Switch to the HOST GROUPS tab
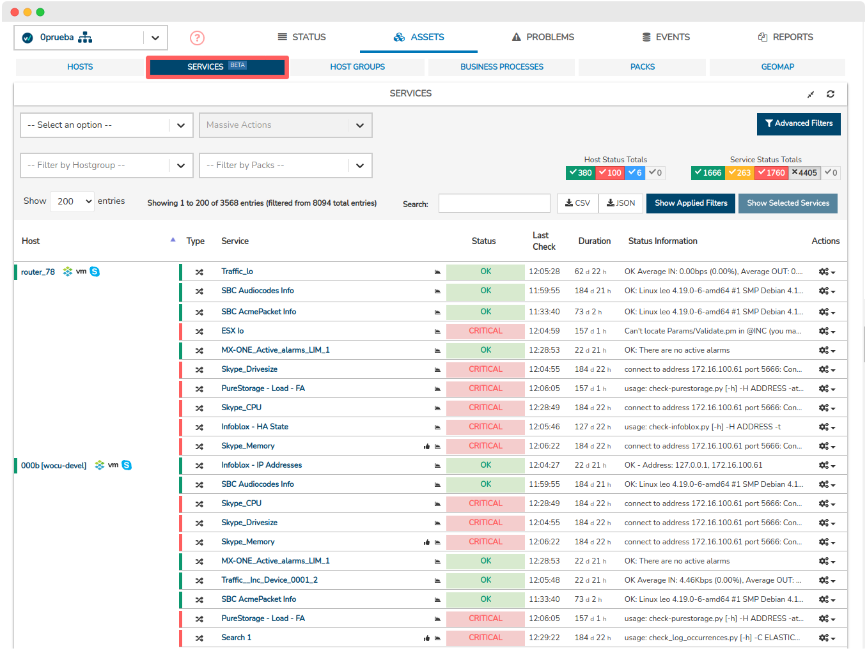 [x=357, y=67]
